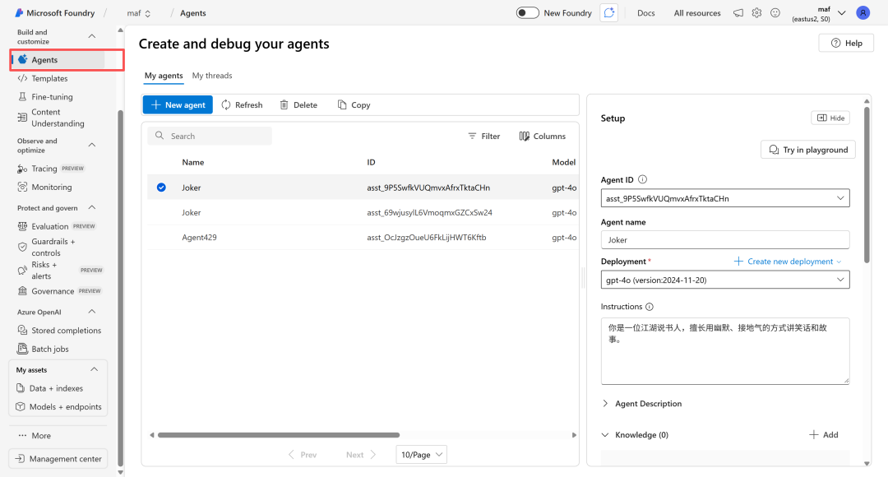Open Guardrails + controls
The width and height of the screenshot is (888, 477).
click(x=53, y=247)
